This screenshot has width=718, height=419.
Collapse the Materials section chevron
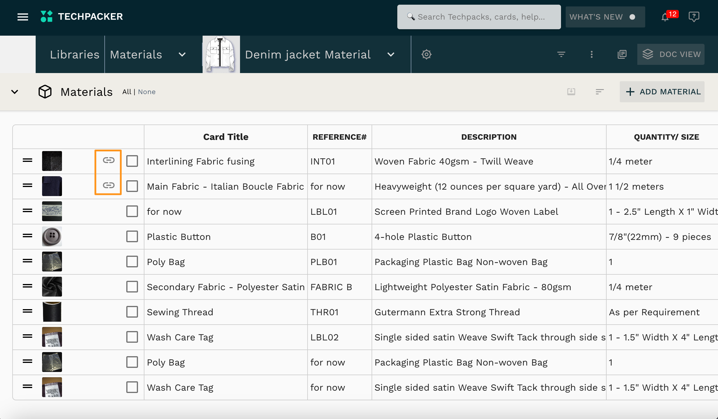pos(15,92)
